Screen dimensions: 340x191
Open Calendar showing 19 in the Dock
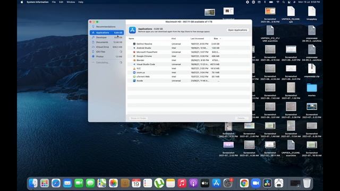(136, 183)
